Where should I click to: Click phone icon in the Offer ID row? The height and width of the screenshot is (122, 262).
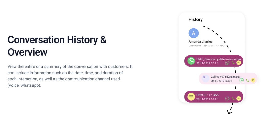(x=233, y=98)
